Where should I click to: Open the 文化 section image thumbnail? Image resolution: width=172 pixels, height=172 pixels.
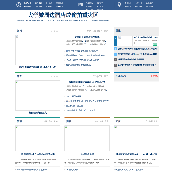136,138
